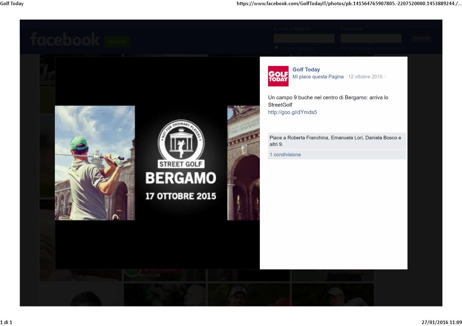The width and height of the screenshot is (462, 326).
Task: Click Daniela Bosco in likes list
Action: point(381,138)
